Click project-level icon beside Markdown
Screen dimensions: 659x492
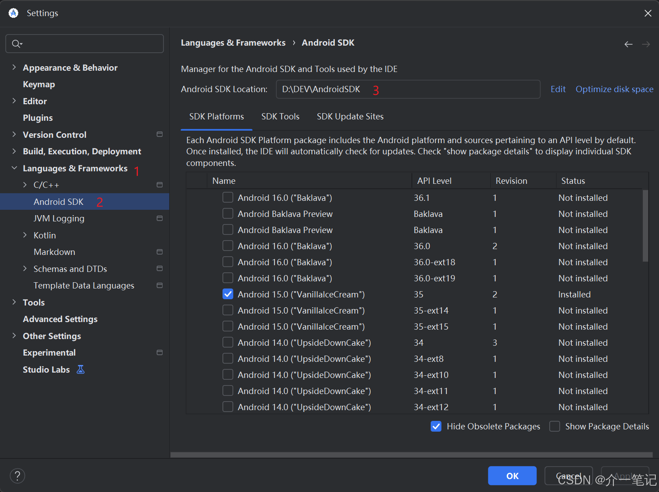tap(159, 252)
